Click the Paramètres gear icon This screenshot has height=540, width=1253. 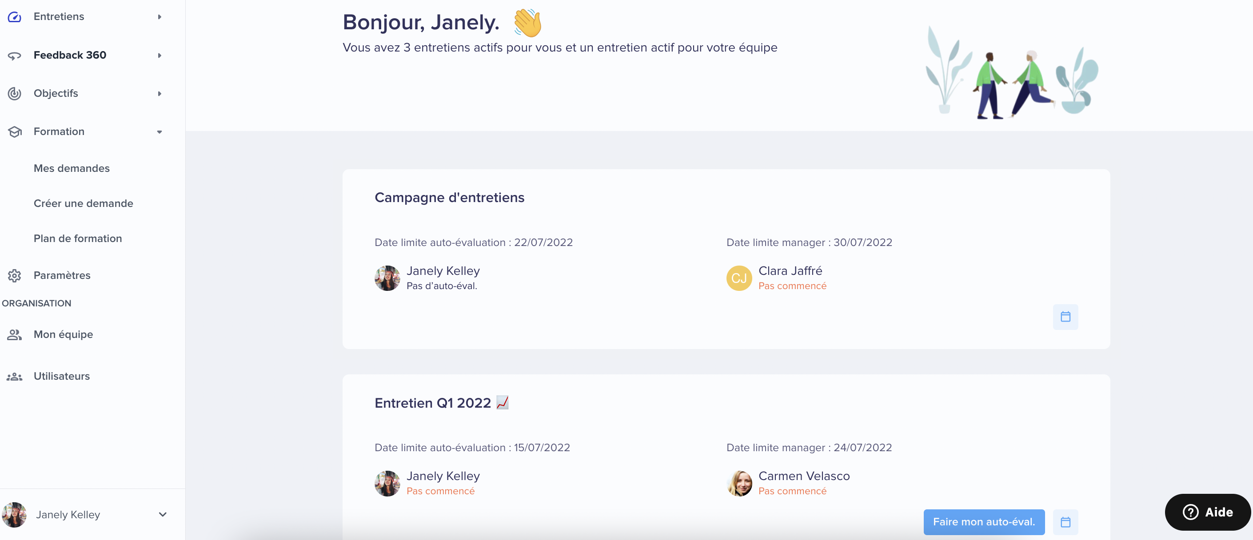(15, 276)
